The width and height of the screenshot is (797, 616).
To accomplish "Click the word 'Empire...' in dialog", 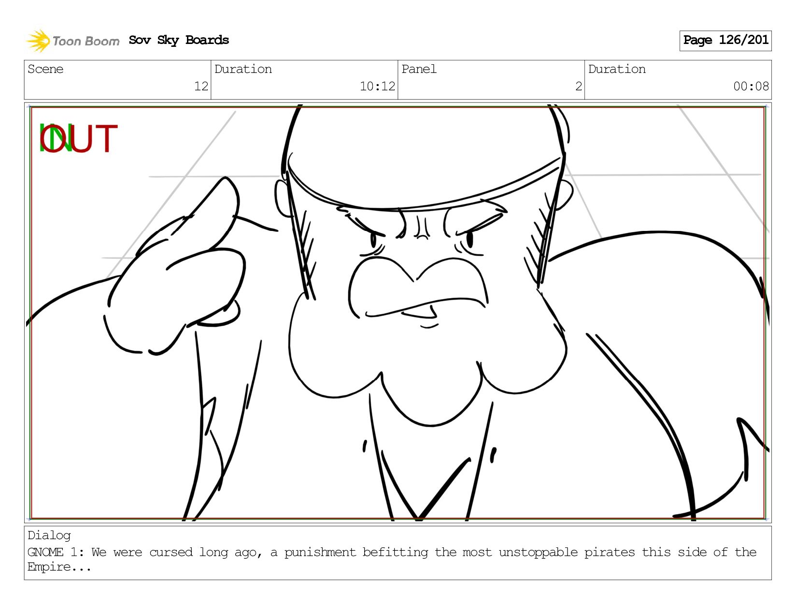I will (x=59, y=567).
